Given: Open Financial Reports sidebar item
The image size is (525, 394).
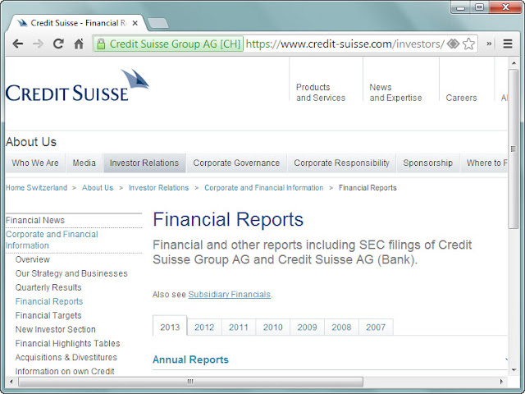Looking at the screenshot, I should tap(49, 301).
